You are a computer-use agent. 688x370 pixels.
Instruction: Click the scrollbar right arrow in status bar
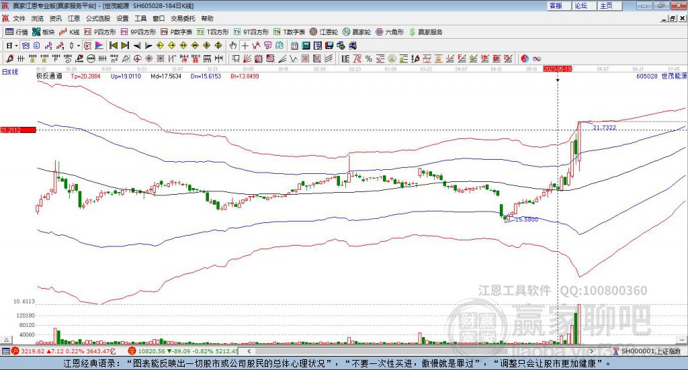(x=591, y=351)
